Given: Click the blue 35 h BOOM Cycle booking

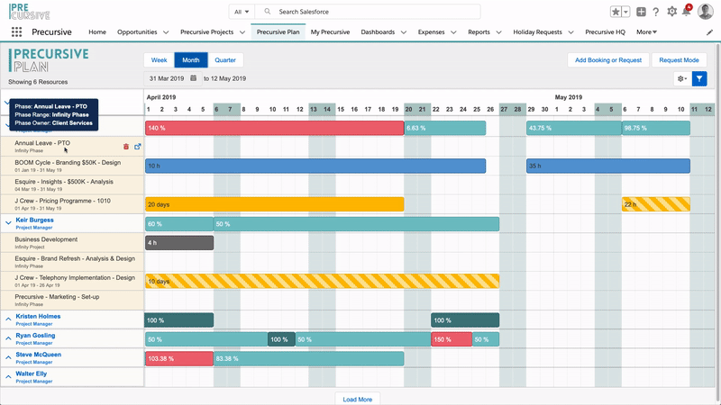Looking at the screenshot, I should tap(608, 166).
